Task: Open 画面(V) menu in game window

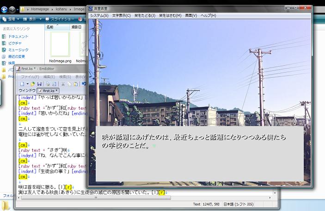Action: [x=191, y=16]
